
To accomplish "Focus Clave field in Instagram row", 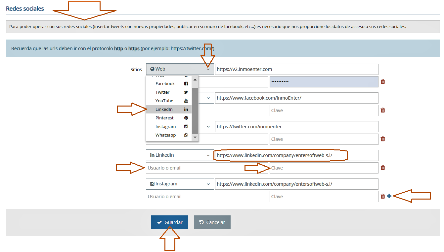I will 324,197.
